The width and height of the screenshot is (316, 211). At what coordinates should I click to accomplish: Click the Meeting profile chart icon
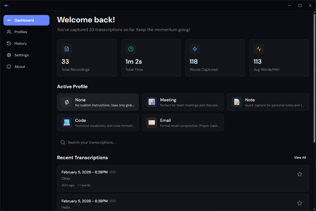click(152, 102)
